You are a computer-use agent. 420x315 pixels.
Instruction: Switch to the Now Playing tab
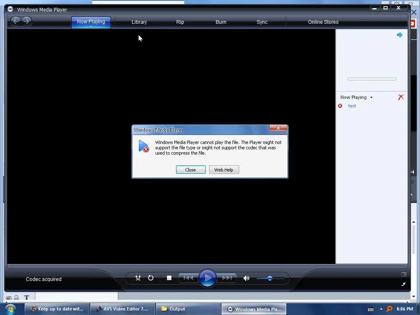point(91,22)
